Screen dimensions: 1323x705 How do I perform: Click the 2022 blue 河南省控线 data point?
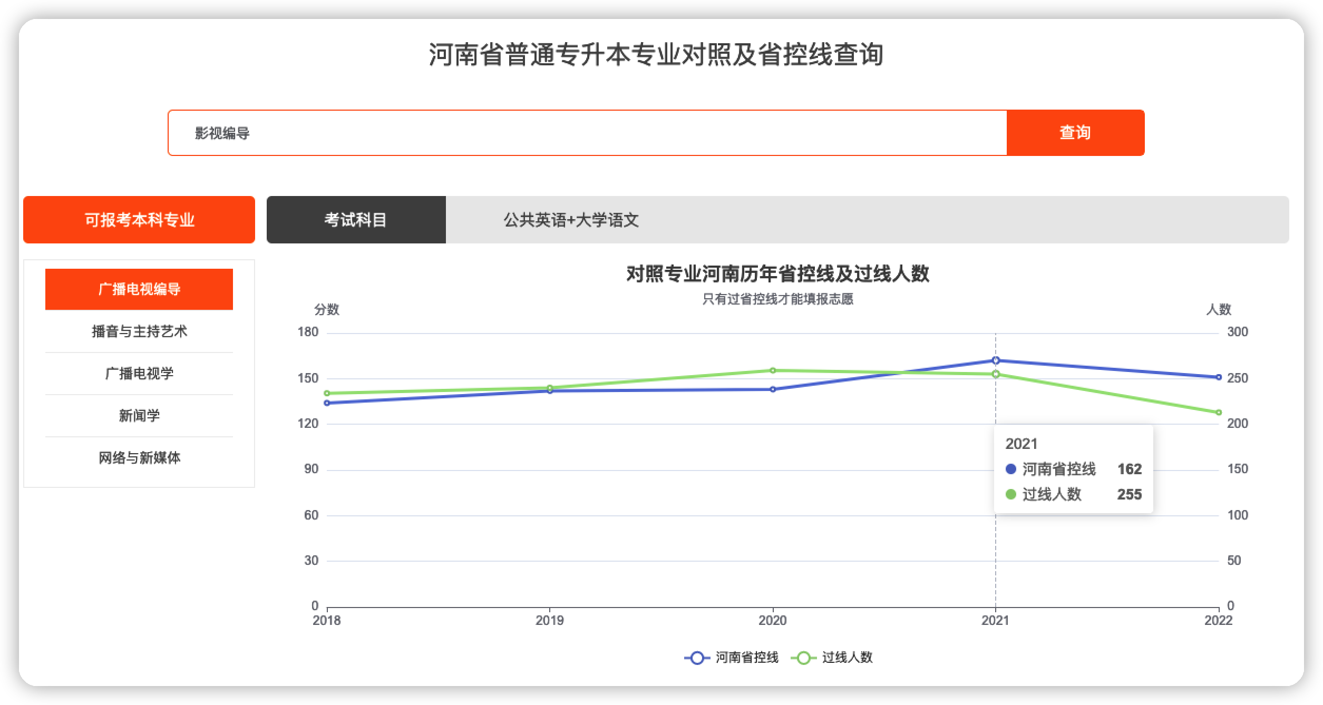pyautogui.click(x=1219, y=377)
